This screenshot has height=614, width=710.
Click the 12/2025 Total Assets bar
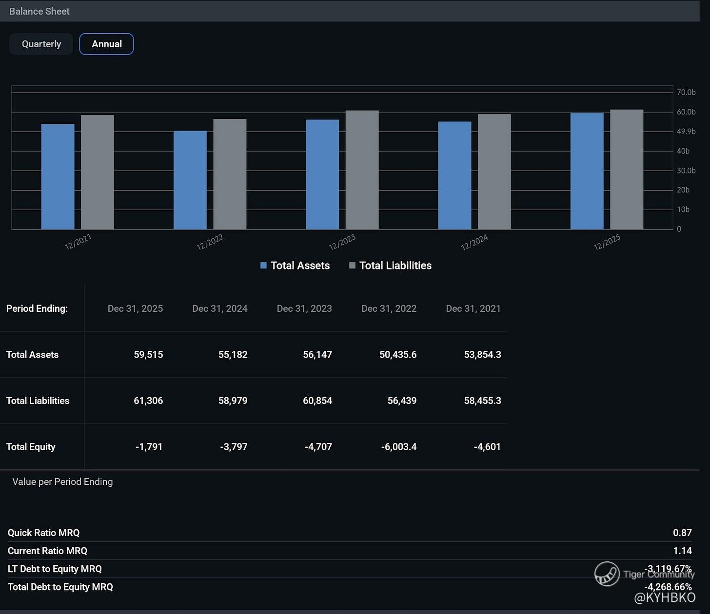pyautogui.click(x=587, y=171)
